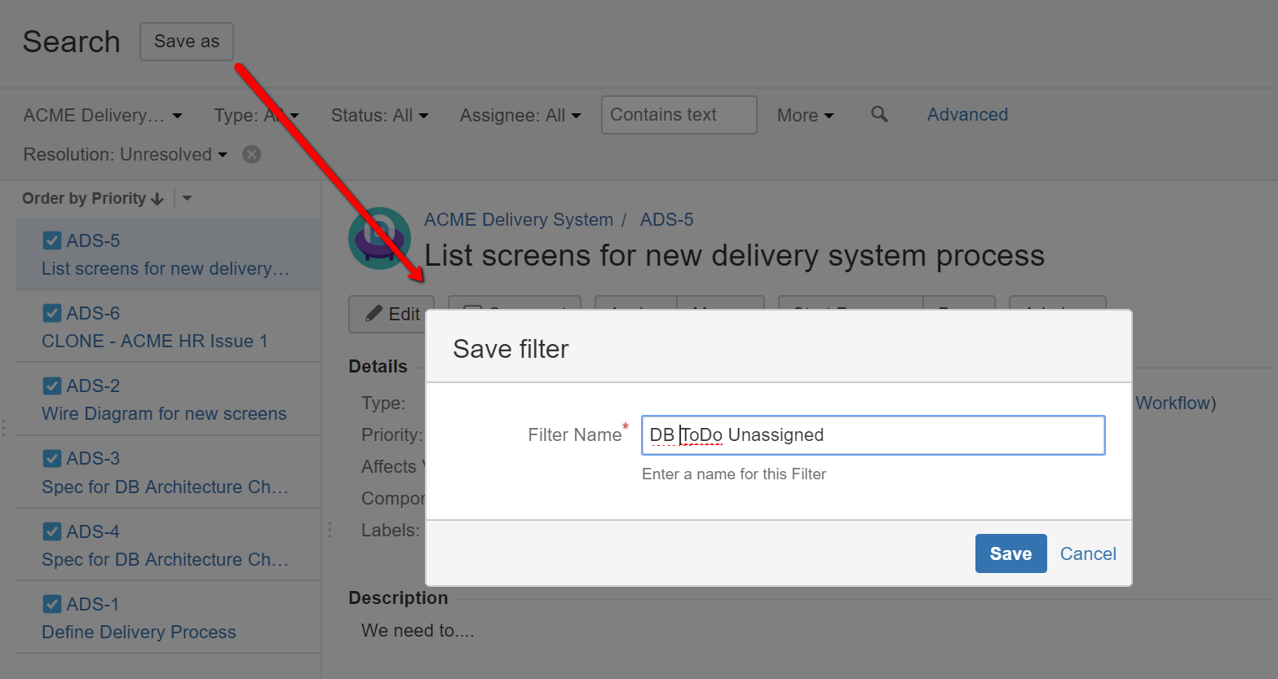Reverse the priority sort direction arrow
The height and width of the screenshot is (679, 1278).
click(x=157, y=199)
